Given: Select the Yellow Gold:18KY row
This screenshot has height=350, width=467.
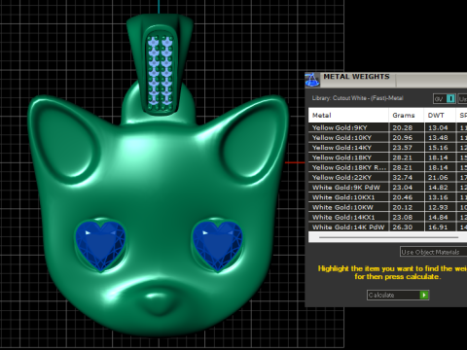Looking at the screenshot, I should coord(387,157).
